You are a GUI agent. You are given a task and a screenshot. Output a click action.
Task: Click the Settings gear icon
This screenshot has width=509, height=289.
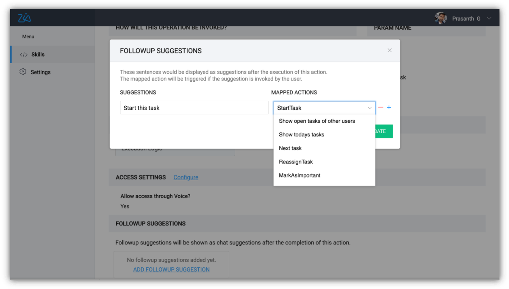(22, 72)
